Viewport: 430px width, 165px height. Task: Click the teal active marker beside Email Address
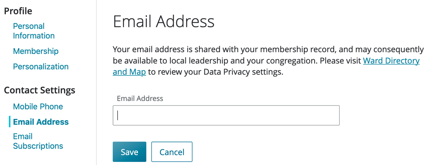[10, 122]
